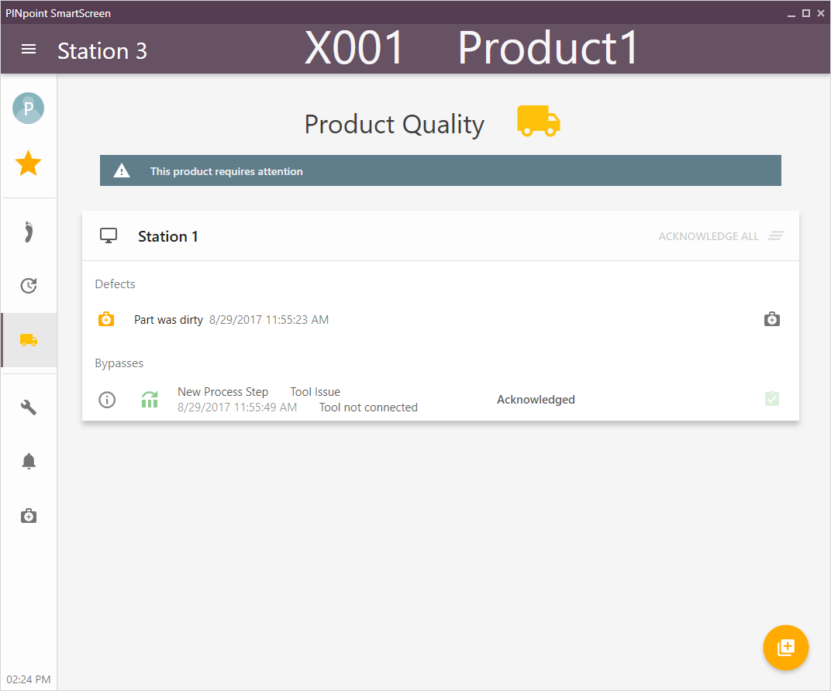Click the floating add-defect action button

(x=786, y=648)
